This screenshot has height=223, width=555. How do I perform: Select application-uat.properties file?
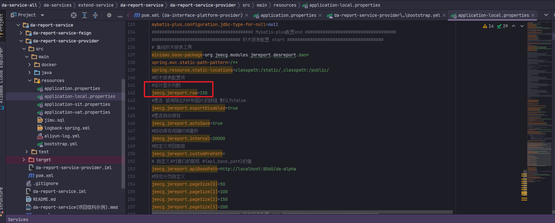click(x=77, y=112)
